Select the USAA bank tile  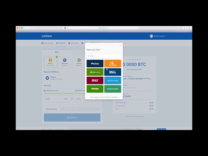[95, 64]
